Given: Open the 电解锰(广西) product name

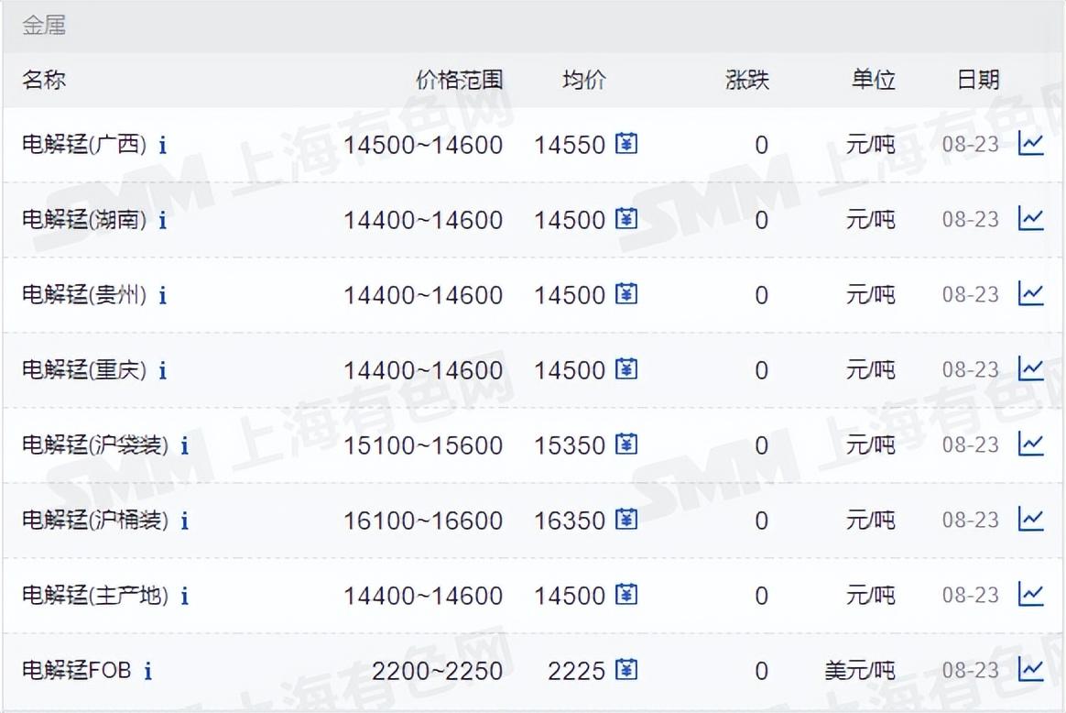Looking at the screenshot, I should [84, 144].
